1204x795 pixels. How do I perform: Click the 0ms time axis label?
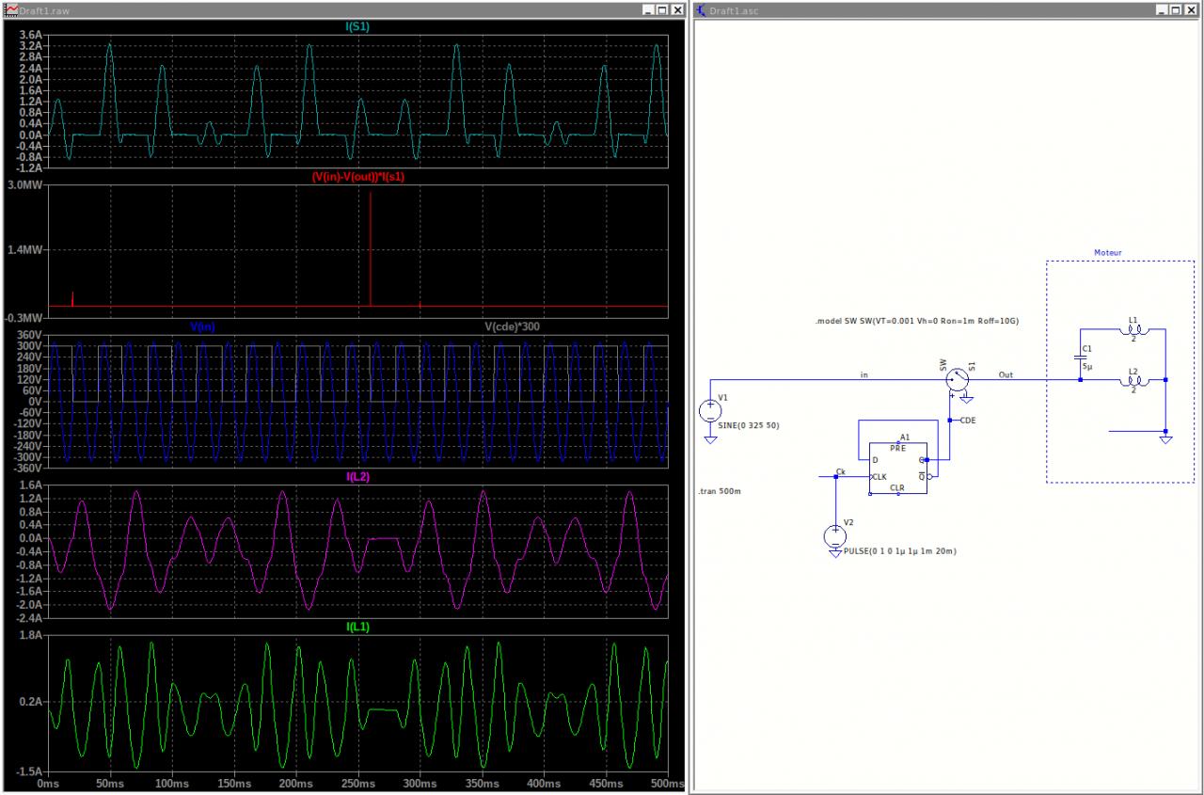pos(49,784)
